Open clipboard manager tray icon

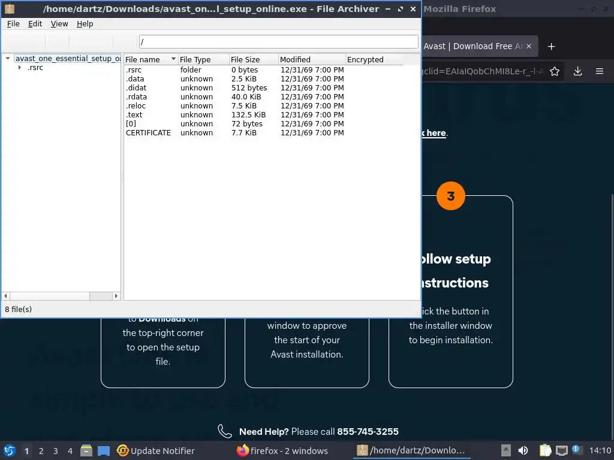(545, 450)
